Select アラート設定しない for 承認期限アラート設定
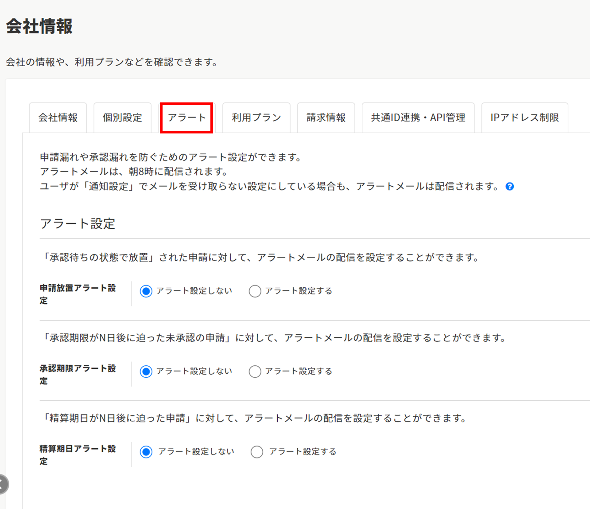Image resolution: width=590 pixels, height=509 pixels. coord(146,372)
